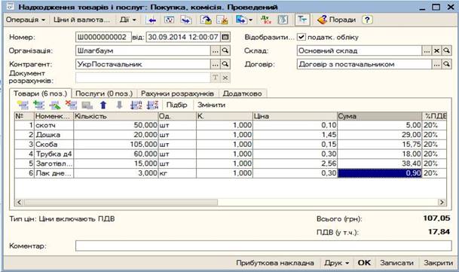Toggle податк. обліку checkbox
This screenshot has height=272, width=459.
(x=301, y=37)
